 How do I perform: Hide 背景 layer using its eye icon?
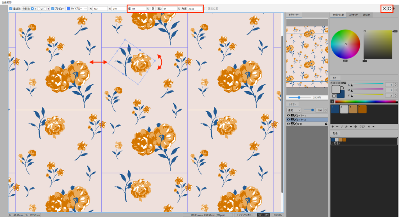pyautogui.click(x=288, y=124)
